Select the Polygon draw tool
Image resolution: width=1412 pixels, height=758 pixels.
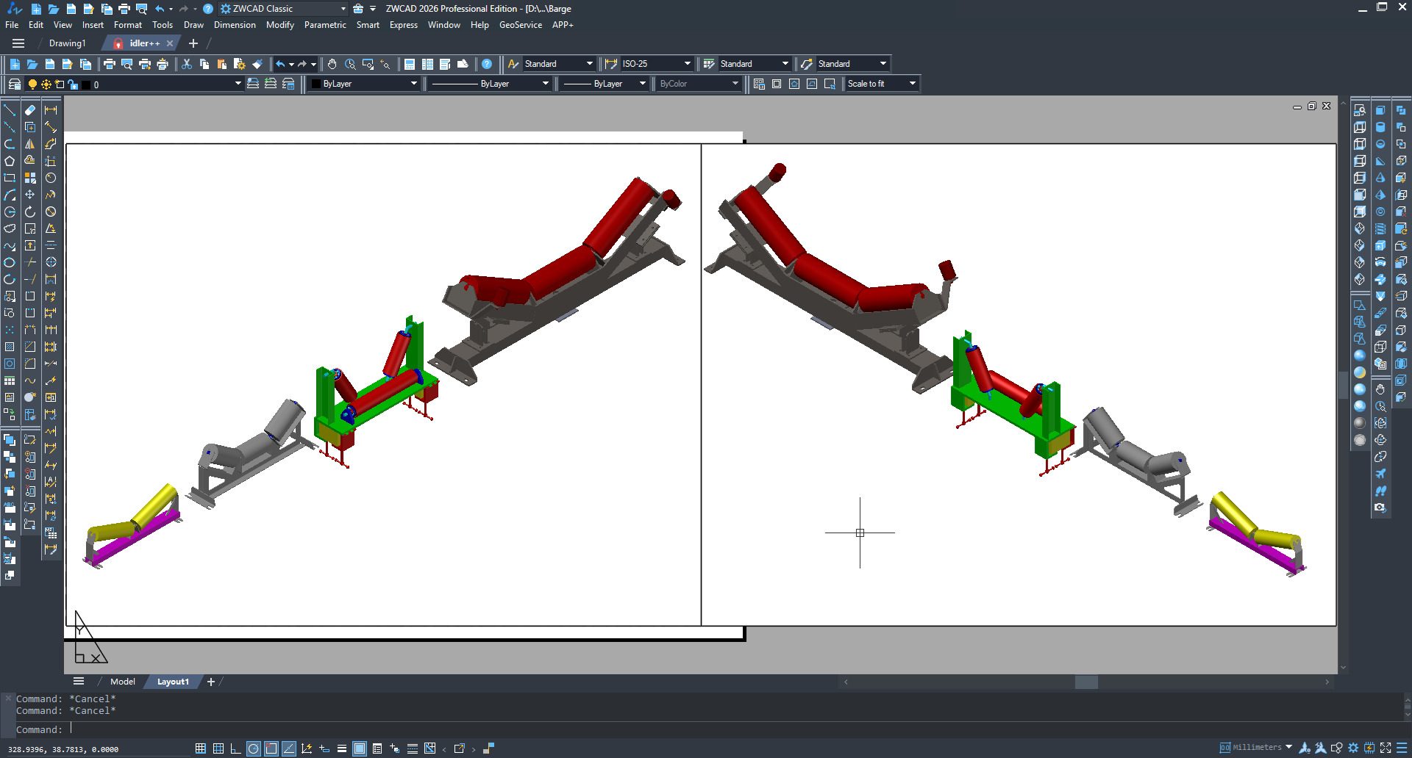coord(10,161)
